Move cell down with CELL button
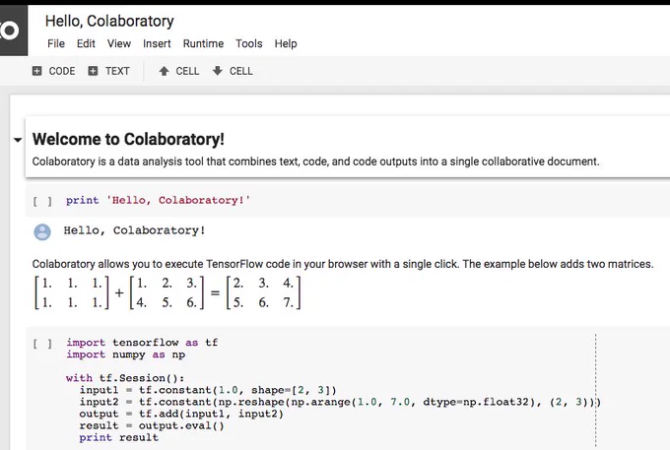 pos(233,71)
